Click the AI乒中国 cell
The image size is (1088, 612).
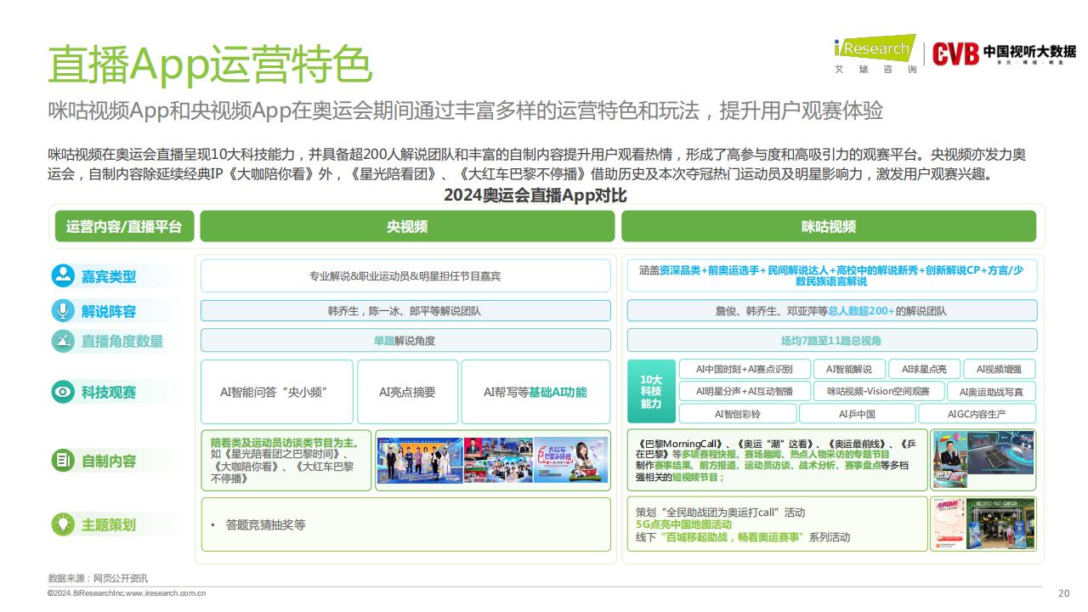coord(857,414)
